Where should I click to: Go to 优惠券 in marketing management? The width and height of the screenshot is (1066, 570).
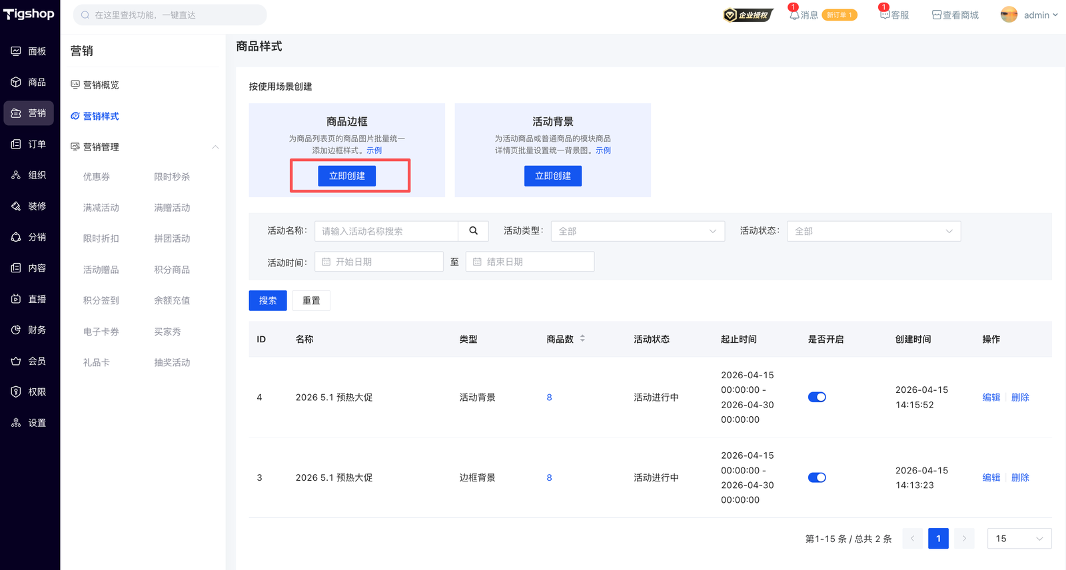tap(97, 177)
